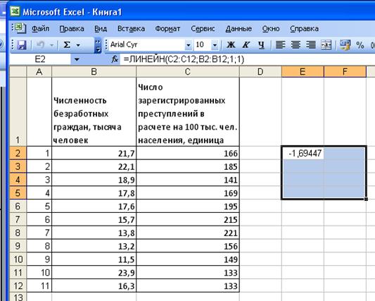Open toolbar options chevron

(98, 45)
